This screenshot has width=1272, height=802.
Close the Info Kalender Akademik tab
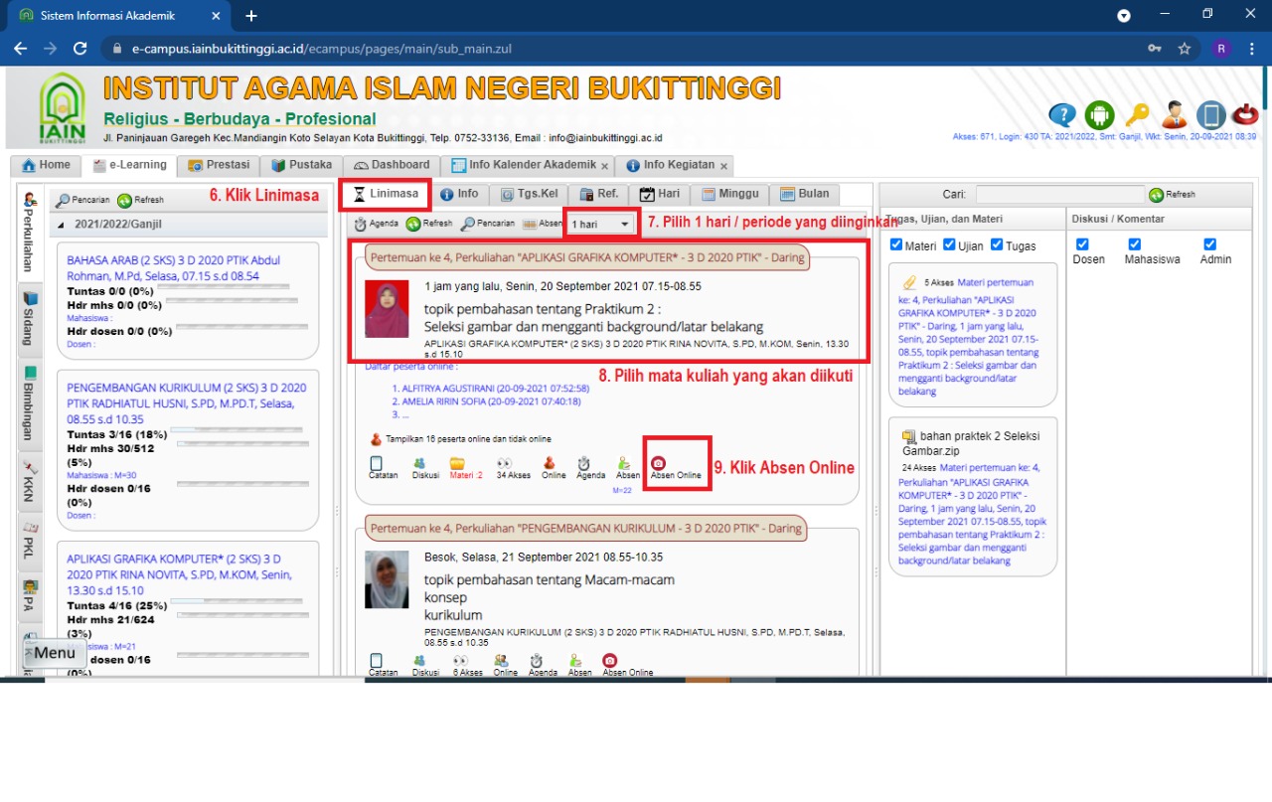604,166
